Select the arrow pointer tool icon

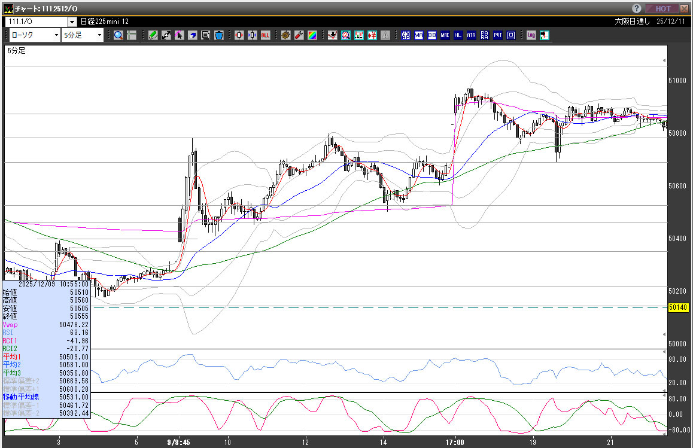point(179,35)
